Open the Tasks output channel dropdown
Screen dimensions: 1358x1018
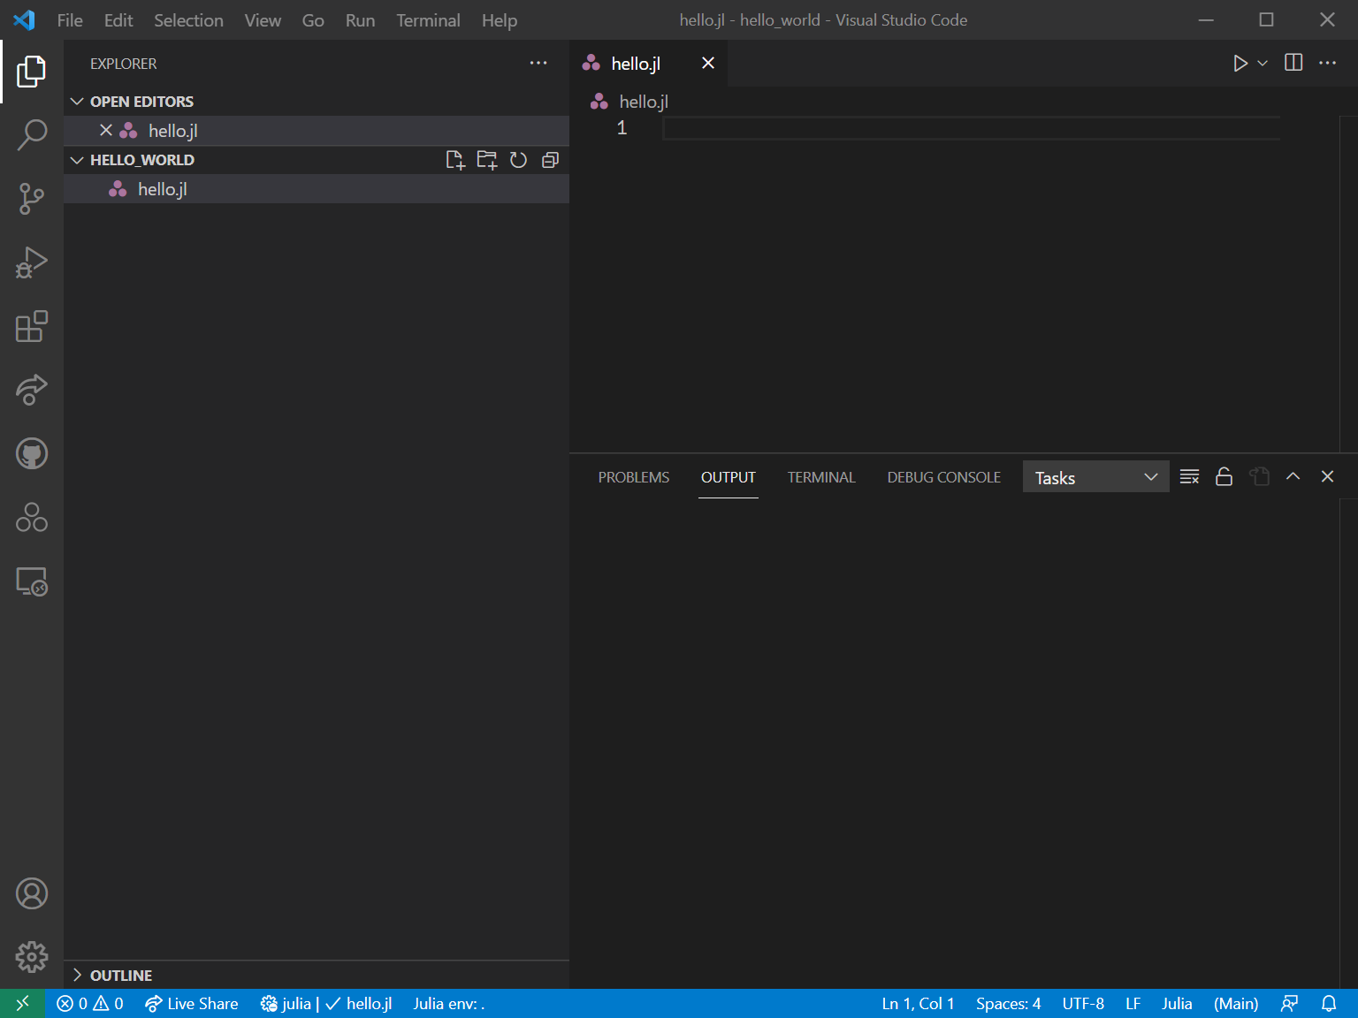pyautogui.click(x=1095, y=476)
